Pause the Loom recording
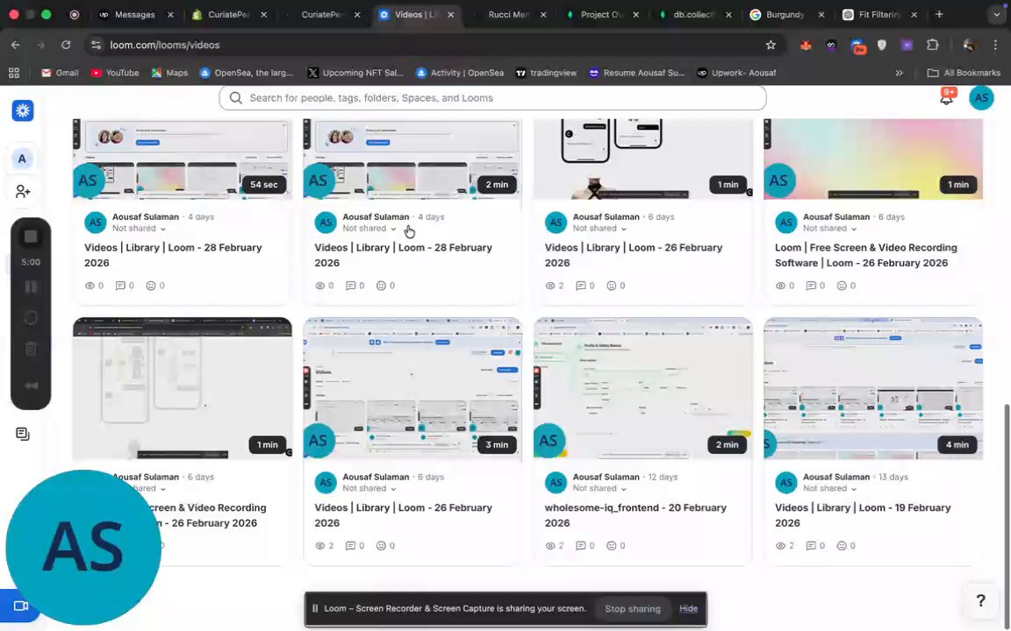The width and height of the screenshot is (1011, 631). 31,287
